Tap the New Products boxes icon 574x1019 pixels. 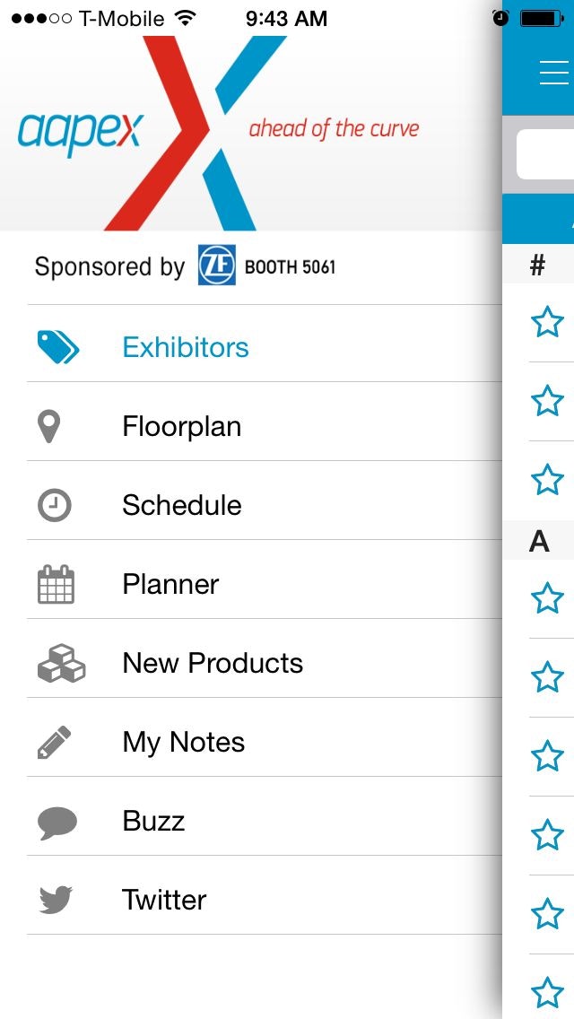(60, 664)
